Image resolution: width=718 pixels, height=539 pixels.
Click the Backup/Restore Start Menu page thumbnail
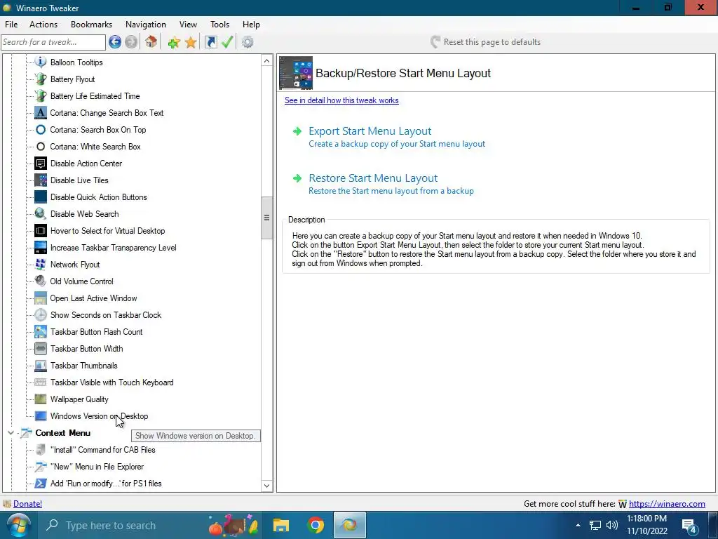pos(296,73)
